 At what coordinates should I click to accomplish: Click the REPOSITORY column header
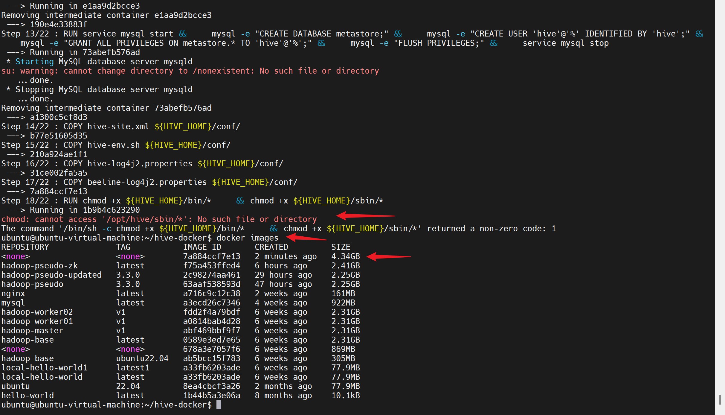25,247
